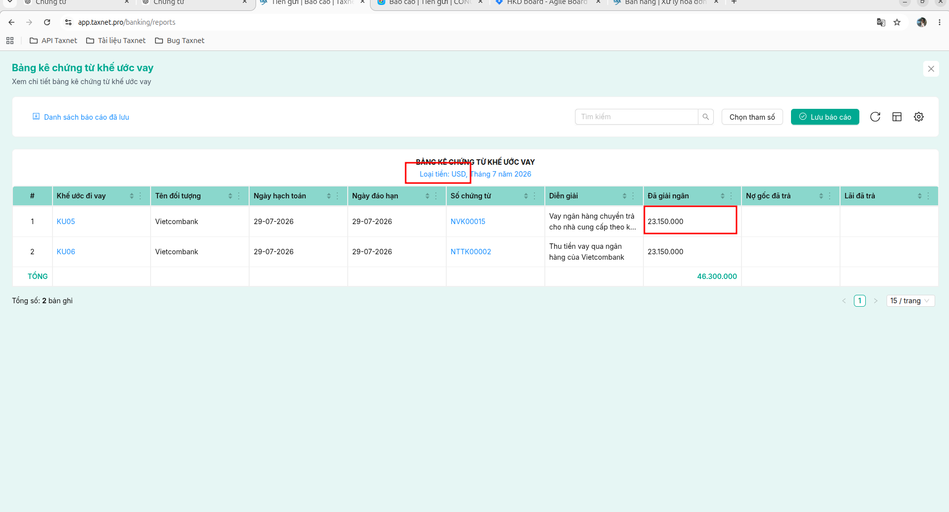949x512 pixels.
Task: Open the column layout table icon
Action: tap(897, 117)
